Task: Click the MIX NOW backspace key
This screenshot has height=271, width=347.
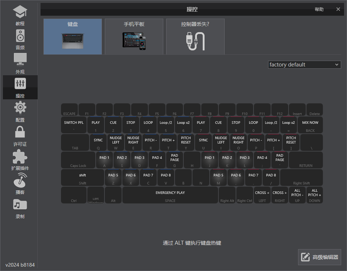Action: coord(310,125)
